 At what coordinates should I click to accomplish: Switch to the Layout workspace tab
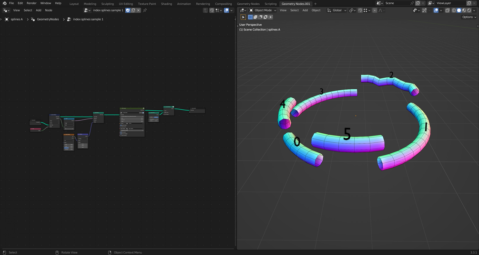click(x=74, y=4)
